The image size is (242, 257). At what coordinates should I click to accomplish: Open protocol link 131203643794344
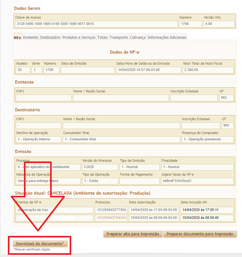[112, 218]
